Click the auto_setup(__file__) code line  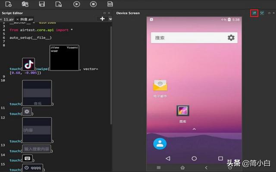(31, 38)
